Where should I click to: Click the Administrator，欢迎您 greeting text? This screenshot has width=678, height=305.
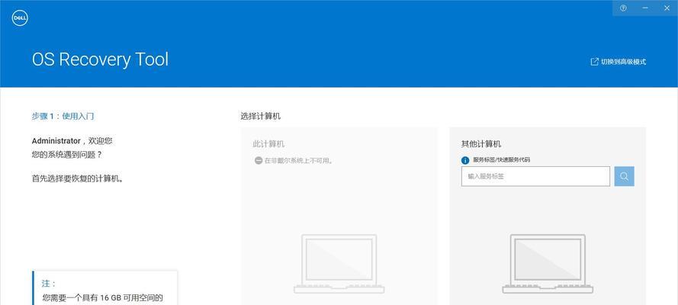click(x=72, y=141)
